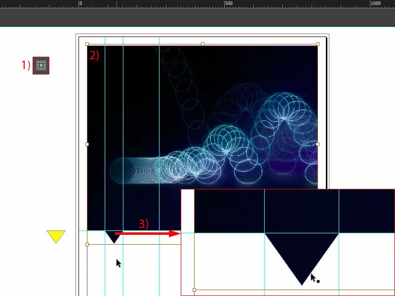Click the top-center handle of the selected frame

pos(202,44)
